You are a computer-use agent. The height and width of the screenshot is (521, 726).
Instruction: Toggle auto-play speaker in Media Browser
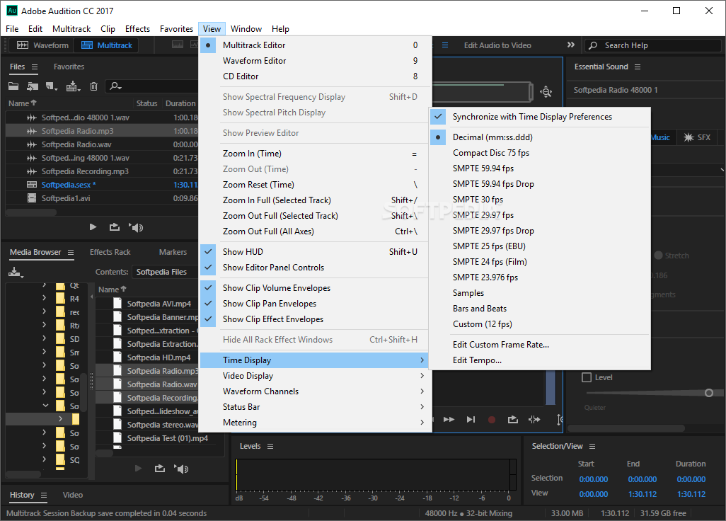coord(181,469)
